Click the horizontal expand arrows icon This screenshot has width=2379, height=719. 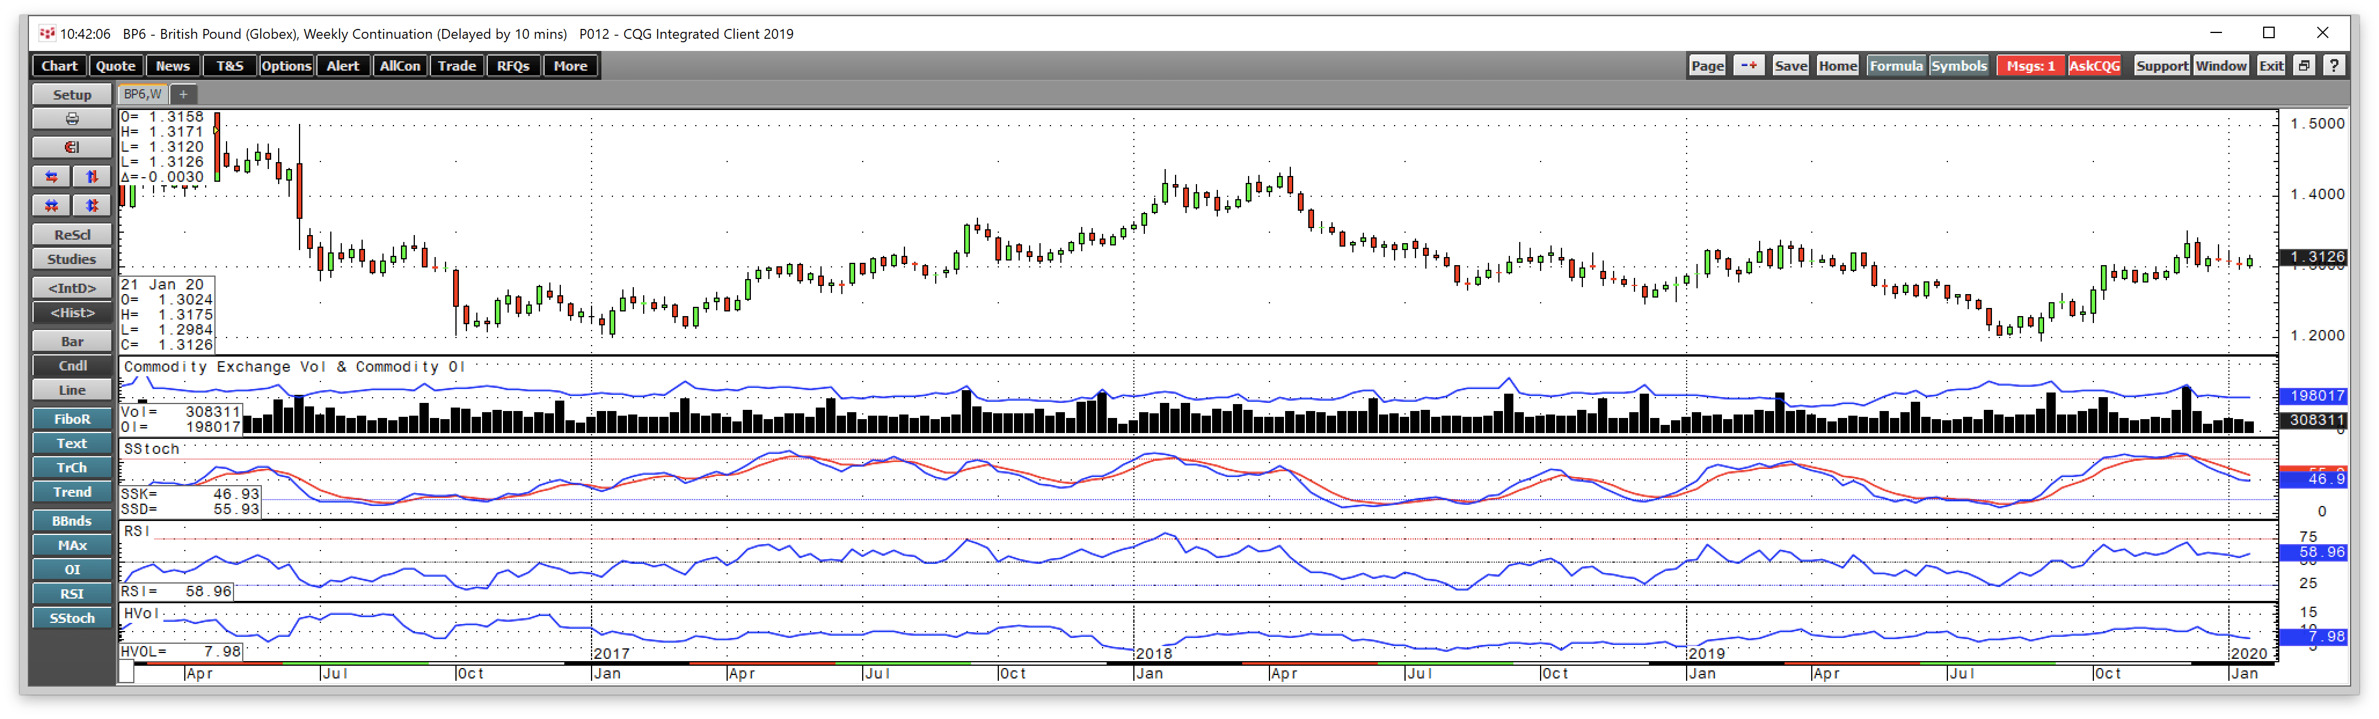point(52,177)
